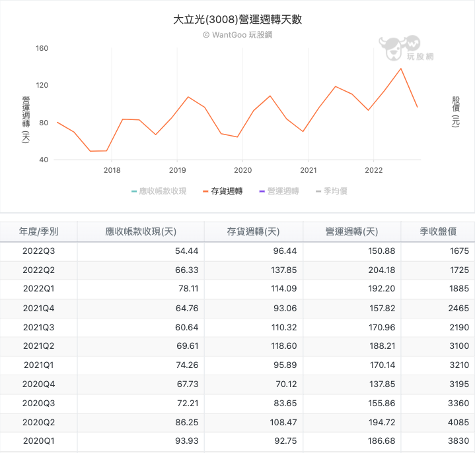Sort by 季收盤價 column header

pos(438,231)
